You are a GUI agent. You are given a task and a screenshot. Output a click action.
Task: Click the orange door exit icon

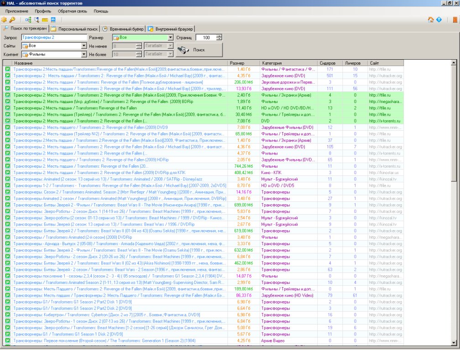click(x=455, y=20)
